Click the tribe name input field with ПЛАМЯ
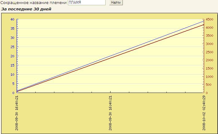The height and width of the screenshot is (134, 218). coord(87,2)
